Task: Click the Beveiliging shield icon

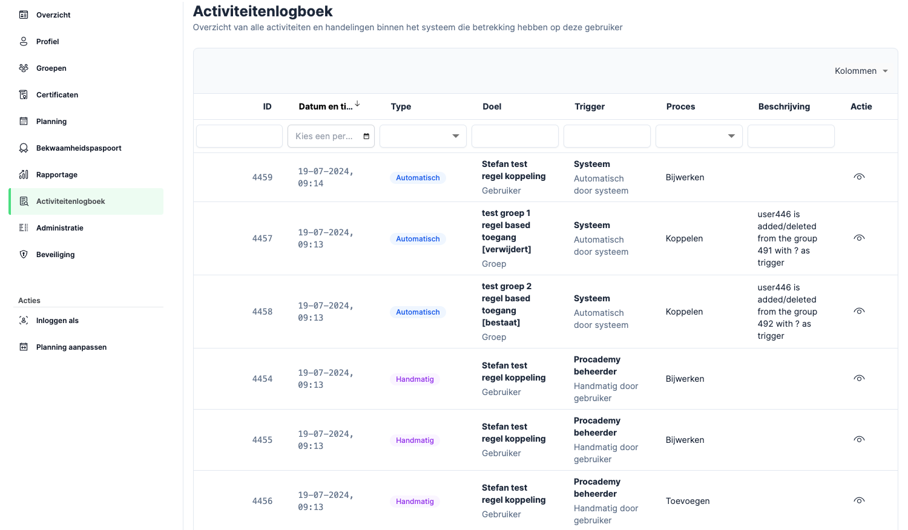Action: pos(24,254)
